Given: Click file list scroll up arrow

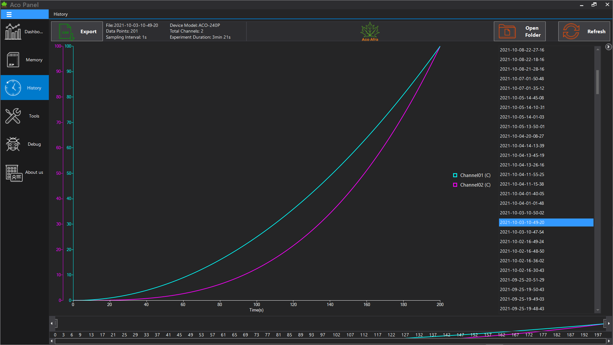Looking at the screenshot, I should pos(598,49).
